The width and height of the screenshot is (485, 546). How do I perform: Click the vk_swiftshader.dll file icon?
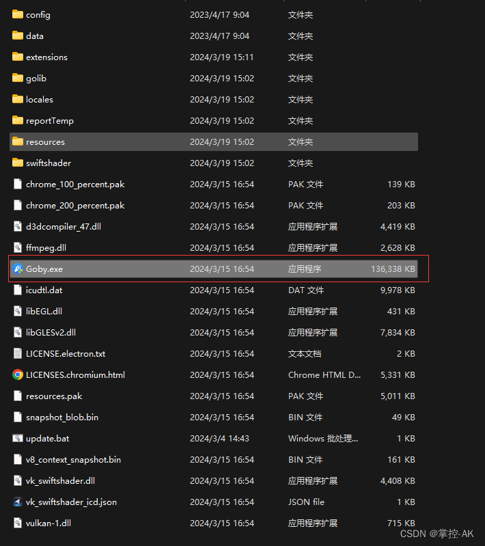18,480
